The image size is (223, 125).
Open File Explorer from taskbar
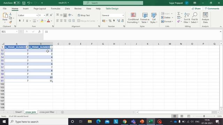tap(90, 122)
